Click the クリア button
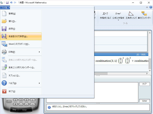Image resolution: width=153 pixels, height=114 pixels. click(145, 84)
